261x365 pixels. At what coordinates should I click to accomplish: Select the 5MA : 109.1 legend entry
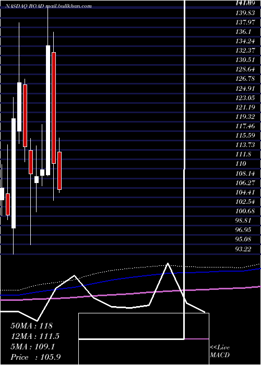pyautogui.click(x=33, y=347)
